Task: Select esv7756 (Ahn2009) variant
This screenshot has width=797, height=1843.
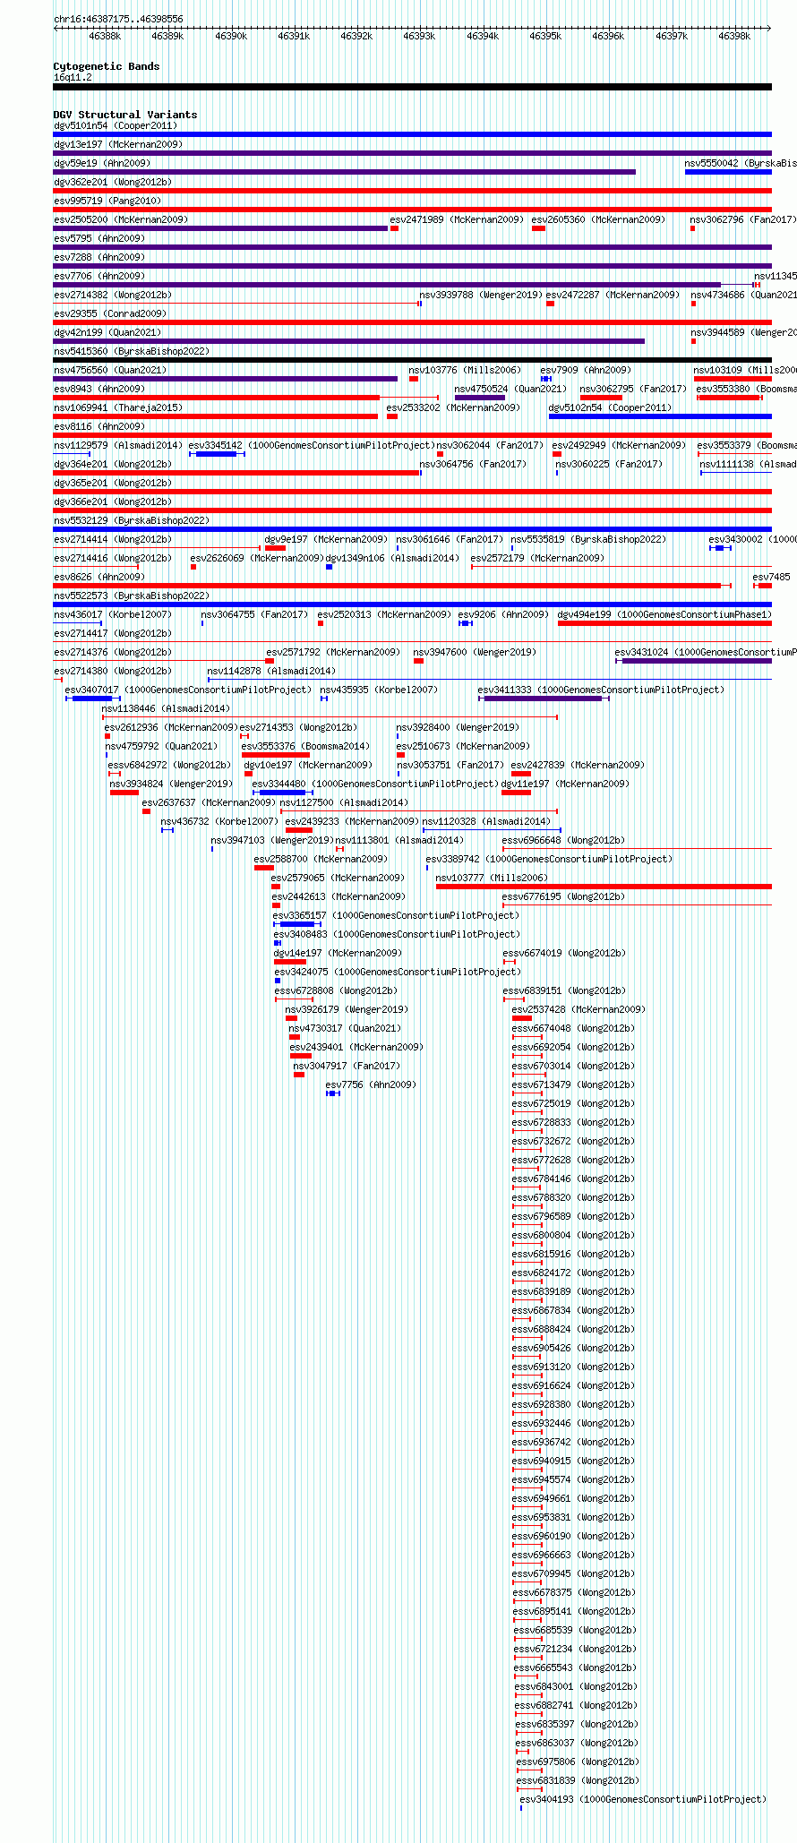Action: pyautogui.click(x=371, y=1085)
